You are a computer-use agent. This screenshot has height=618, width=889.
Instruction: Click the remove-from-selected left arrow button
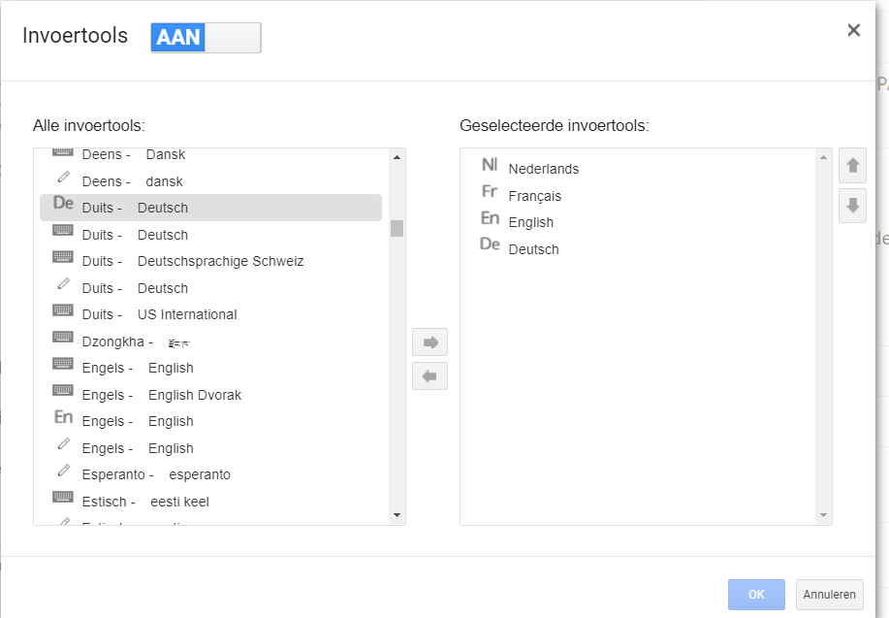[x=429, y=376]
